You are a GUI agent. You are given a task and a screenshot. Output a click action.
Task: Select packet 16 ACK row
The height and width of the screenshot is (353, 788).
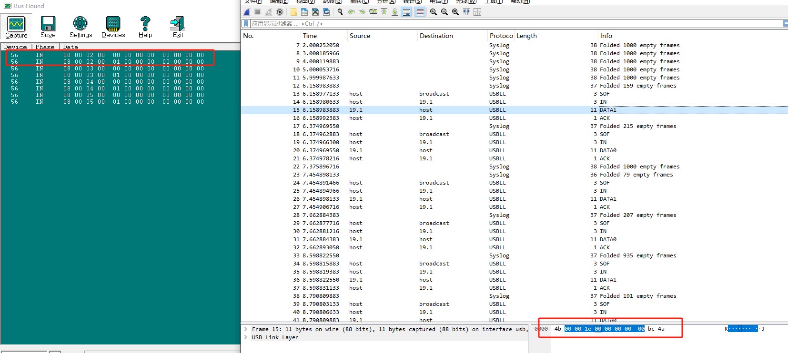pos(515,118)
